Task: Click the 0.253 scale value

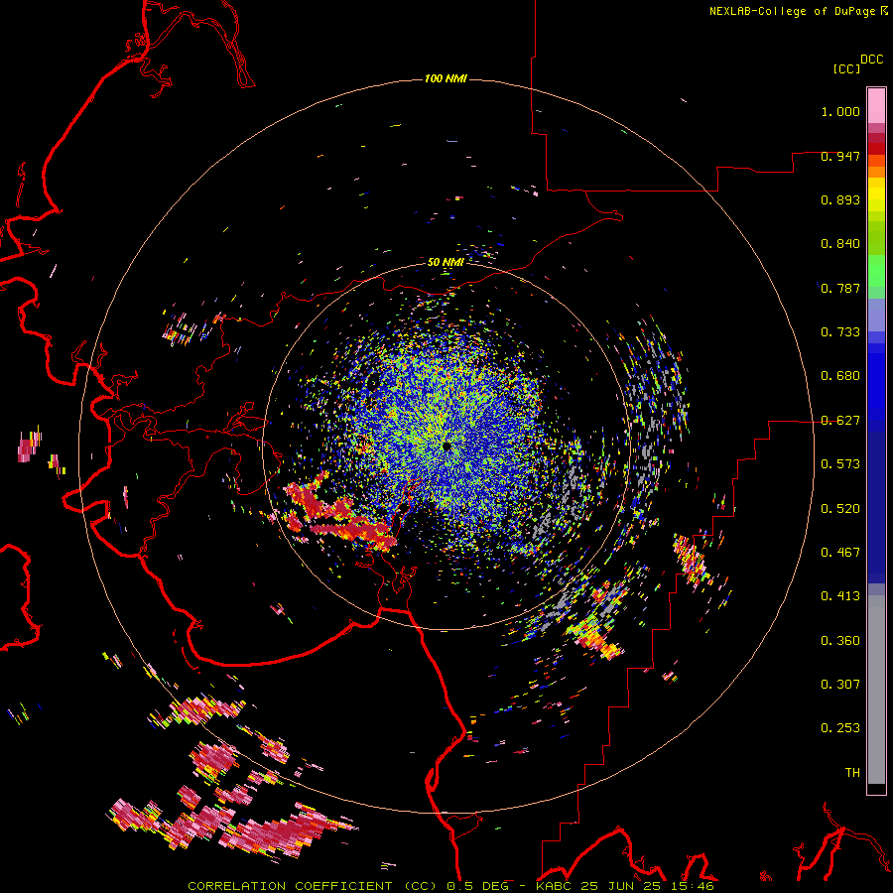Action: [840, 728]
